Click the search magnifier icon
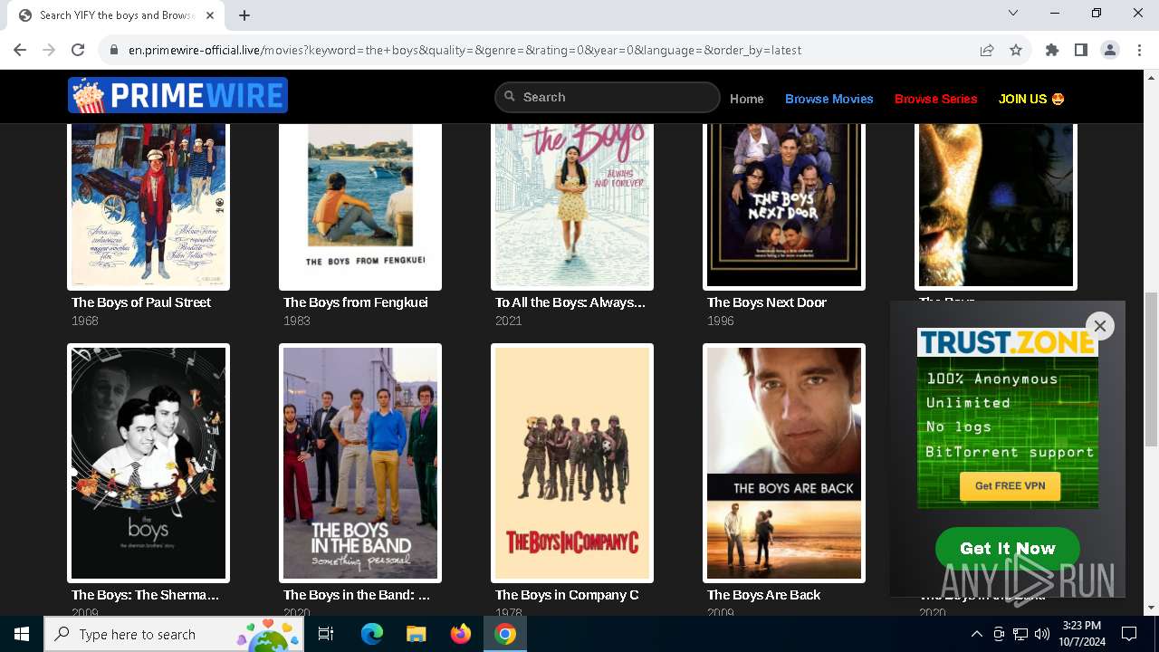This screenshot has width=1159, height=652. (x=510, y=97)
